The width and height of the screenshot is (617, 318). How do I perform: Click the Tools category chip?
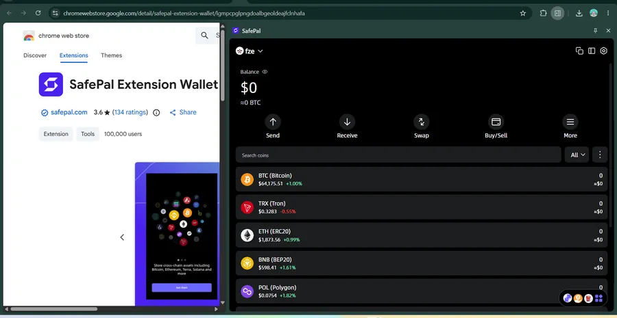[88, 134]
